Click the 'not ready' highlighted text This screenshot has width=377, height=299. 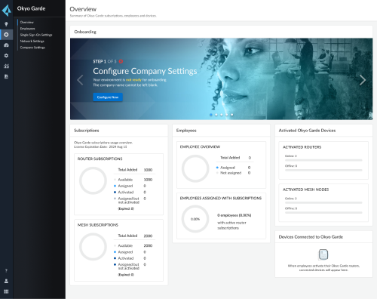coord(133,80)
